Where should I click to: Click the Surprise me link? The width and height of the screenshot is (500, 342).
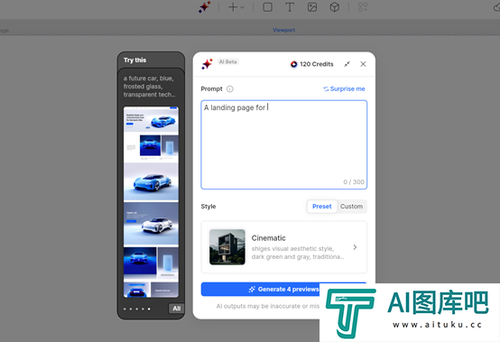345,89
